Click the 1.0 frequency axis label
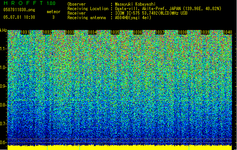 click(3, 67)
